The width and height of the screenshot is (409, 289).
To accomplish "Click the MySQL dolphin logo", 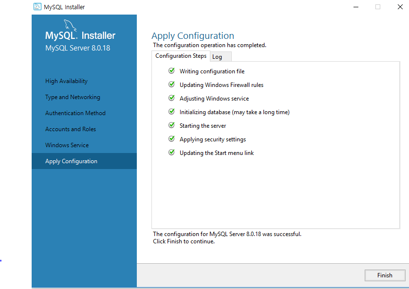I will click(x=70, y=25).
